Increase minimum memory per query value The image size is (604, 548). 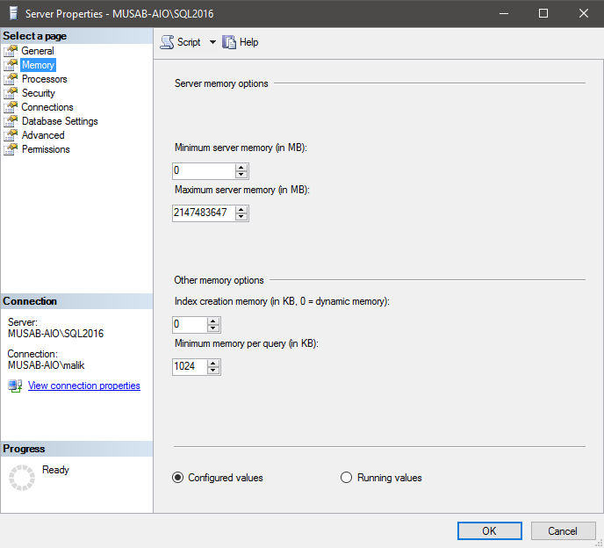(213, 362)
